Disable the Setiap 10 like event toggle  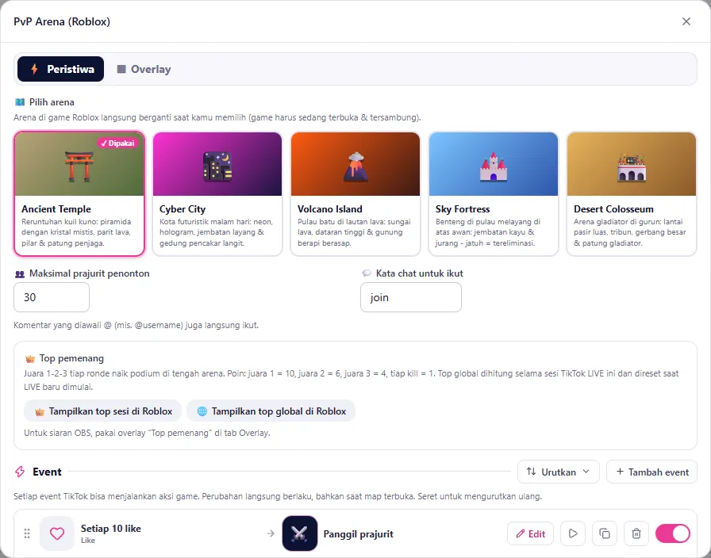(673, 533)
